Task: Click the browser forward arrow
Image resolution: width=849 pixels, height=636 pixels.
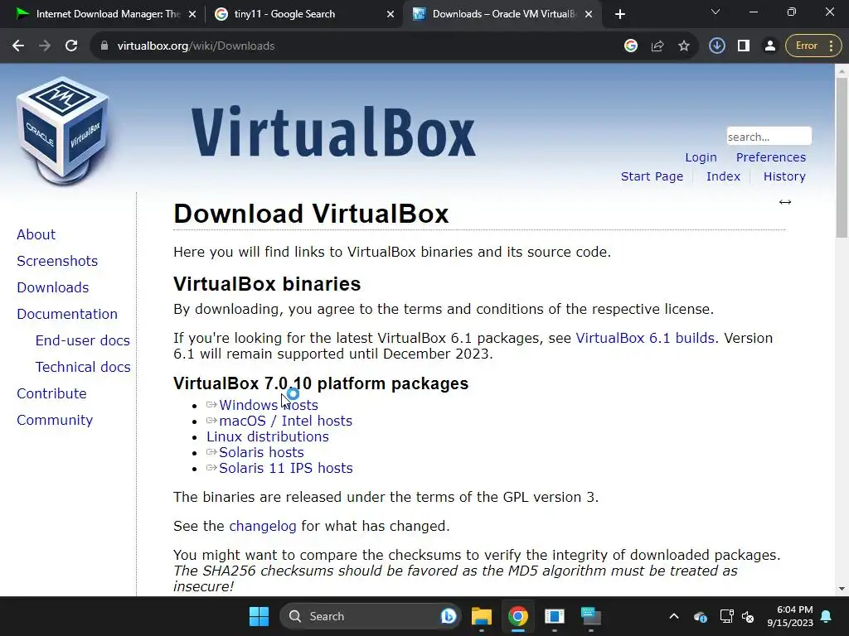Action: (x=45, y=46)
